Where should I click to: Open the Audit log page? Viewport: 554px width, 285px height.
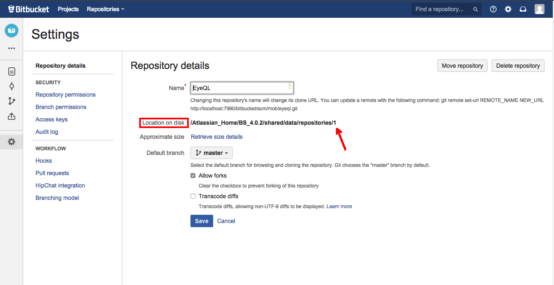(x=47, y=132)
